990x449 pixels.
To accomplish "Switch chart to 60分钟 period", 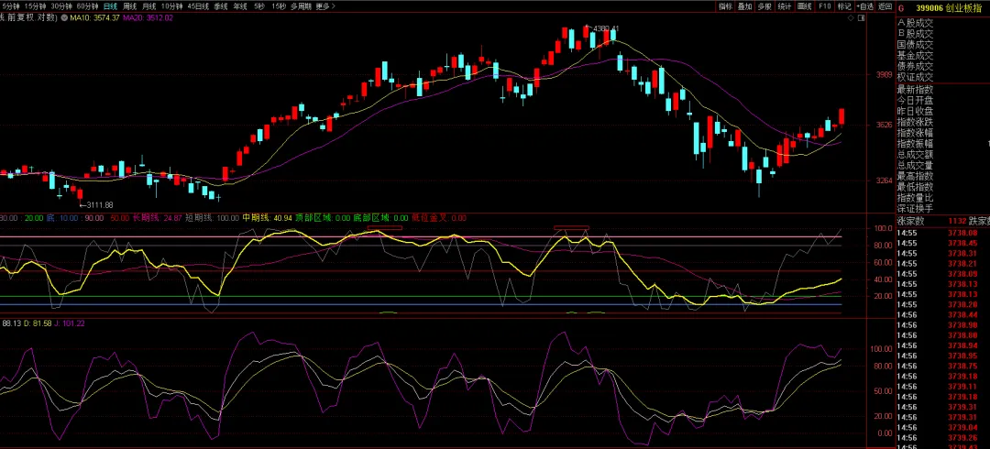I will point(88,6).
